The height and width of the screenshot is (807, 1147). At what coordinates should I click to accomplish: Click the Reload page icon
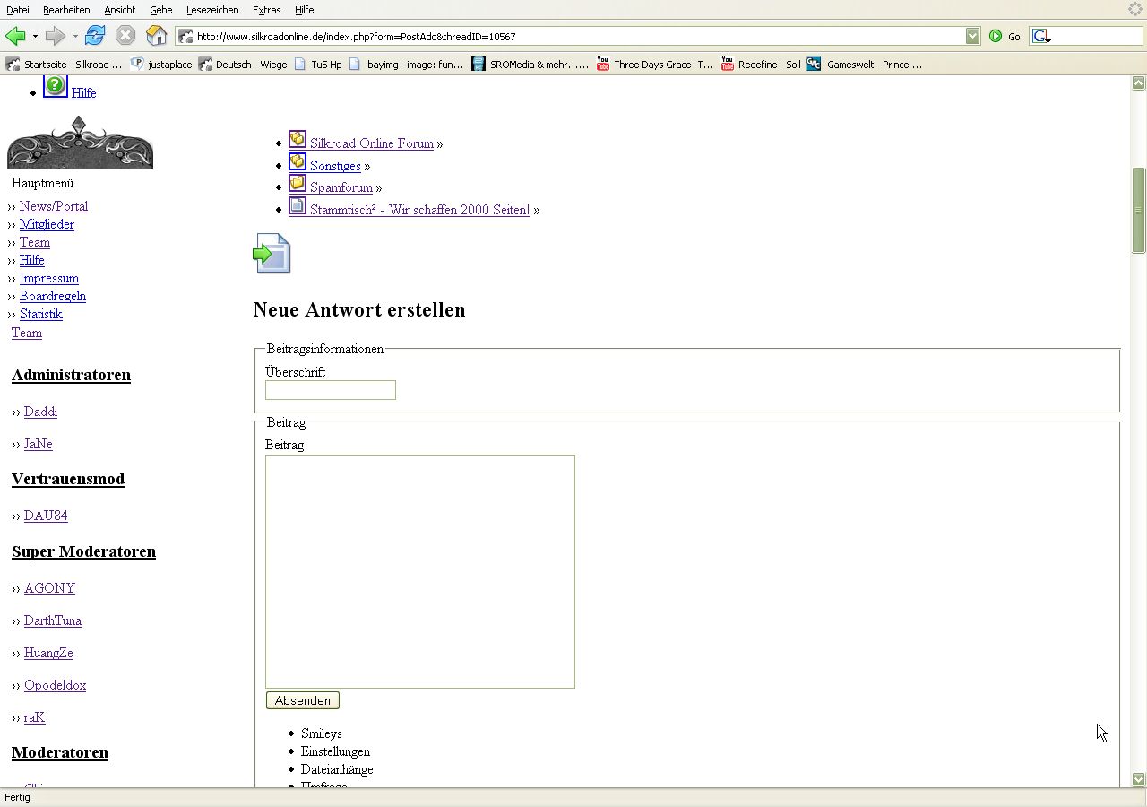95,36
